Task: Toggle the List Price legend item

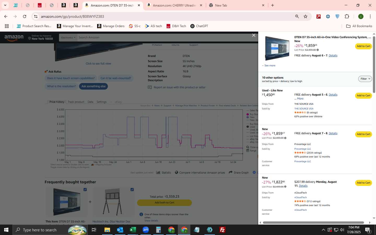Action: tap(252, 136)
